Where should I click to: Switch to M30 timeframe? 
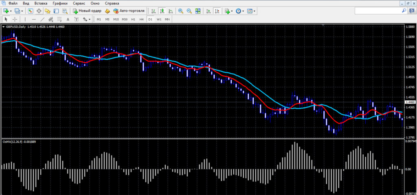coord(125,20)
